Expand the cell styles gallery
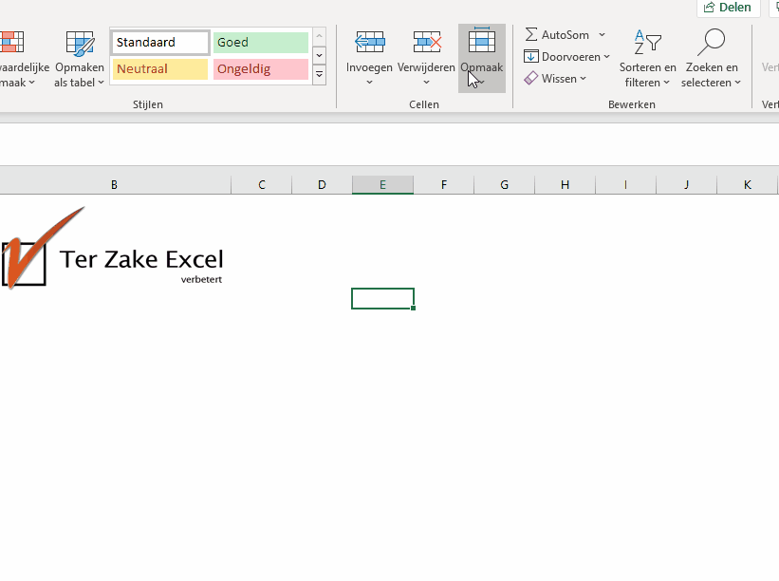 tap(319, 74)
